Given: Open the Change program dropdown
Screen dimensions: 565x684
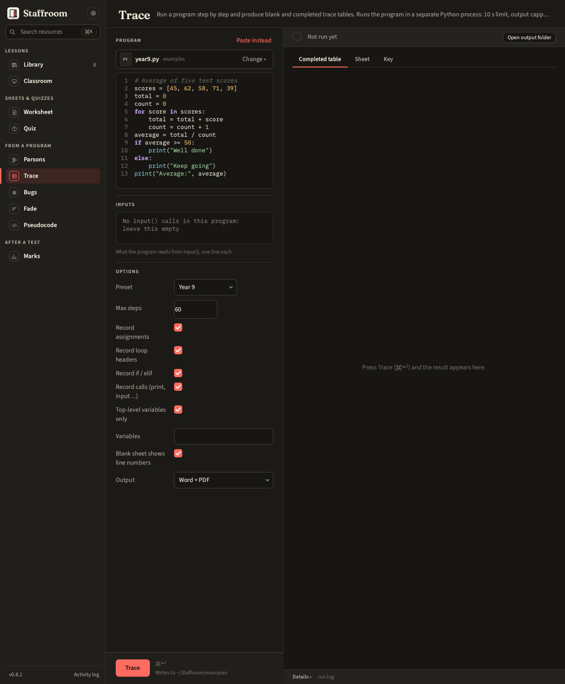Looking at the screenshot, I should [x=254, y=59].
